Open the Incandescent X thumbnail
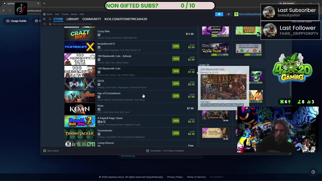Image resolution: width=322 pixels, height=181 pixels. (x=80, y=47)
